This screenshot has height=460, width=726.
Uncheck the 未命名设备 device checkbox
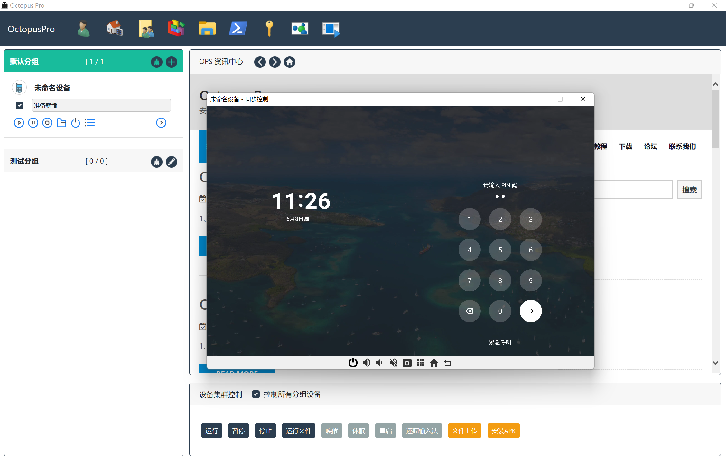click(20, 105)
